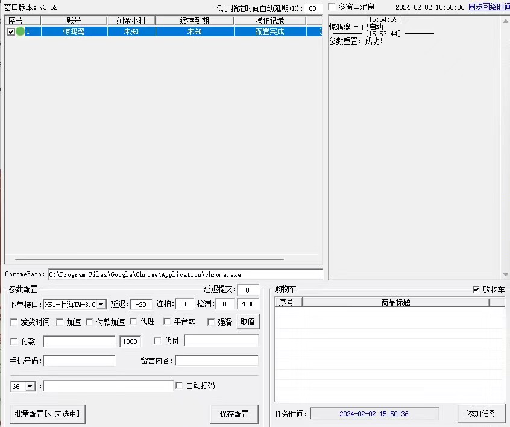The height and width of the screenshot is (427, 510).
Task: Select the 商品标题 column header in cart
Action: (395, 302)
